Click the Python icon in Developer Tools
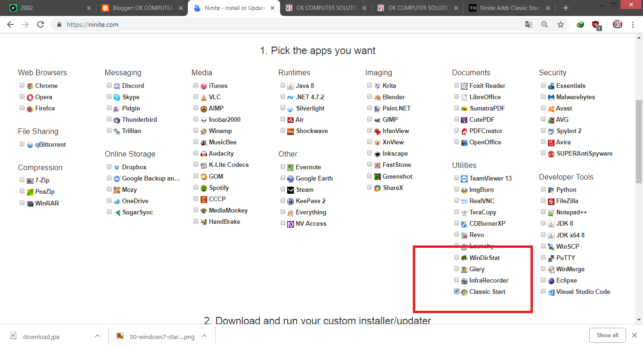The width and height of the screenshot is (643, 347). (551, 190)
